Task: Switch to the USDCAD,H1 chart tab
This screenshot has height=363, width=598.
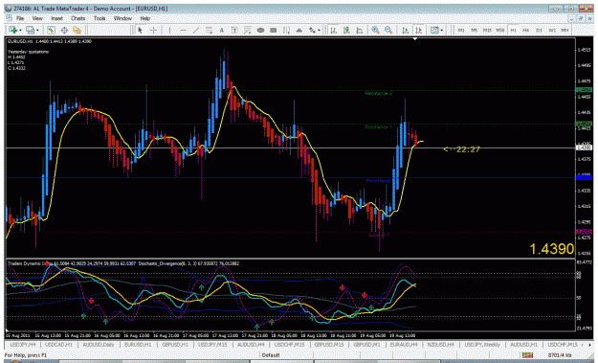Action: click(x=58, y=345)
